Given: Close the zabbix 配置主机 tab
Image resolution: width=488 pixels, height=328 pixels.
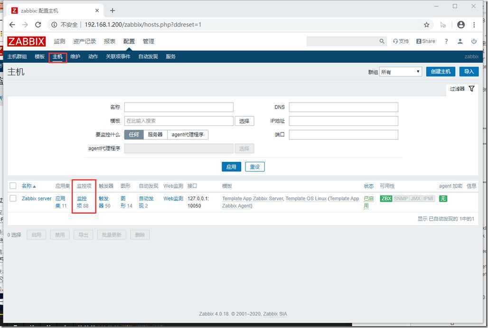Looking at the screenshot, I should pyautogui.click(x=97, y=10).
